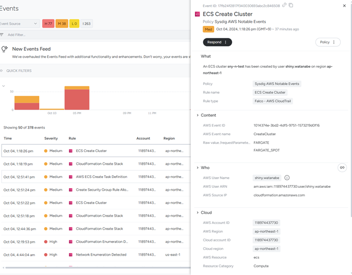Sort events by the Severity column header
Viewport: 352px width, 275px height.
[51, 138]
